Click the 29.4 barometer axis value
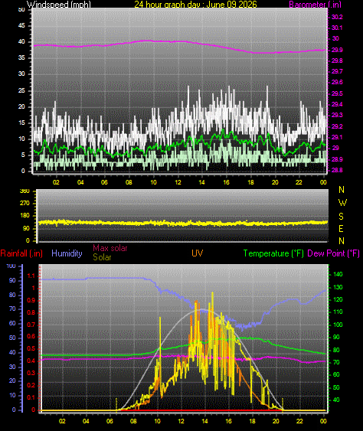Image resolution: width=363 pixels, height=431 pixels. click(337, 104)
